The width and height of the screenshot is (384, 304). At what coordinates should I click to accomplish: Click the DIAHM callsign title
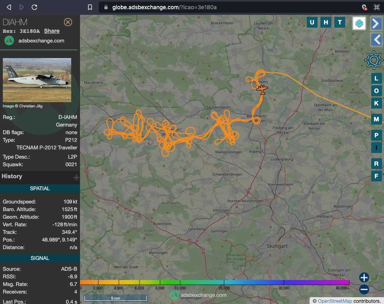click(15, 22)
